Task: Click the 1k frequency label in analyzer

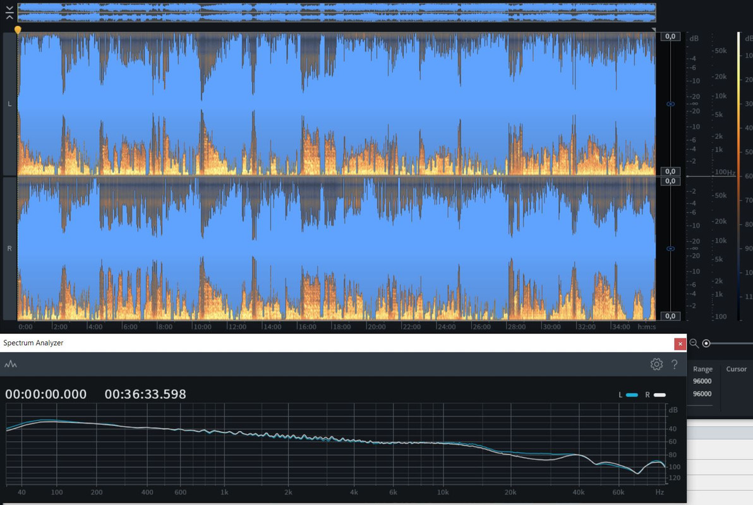Action: coord(224,492)
